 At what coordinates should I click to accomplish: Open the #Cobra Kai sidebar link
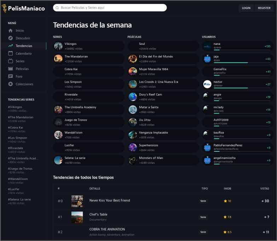16,127
